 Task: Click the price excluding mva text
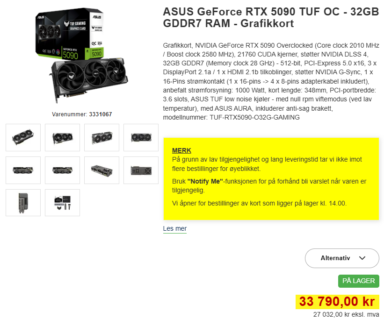(346, 314)
